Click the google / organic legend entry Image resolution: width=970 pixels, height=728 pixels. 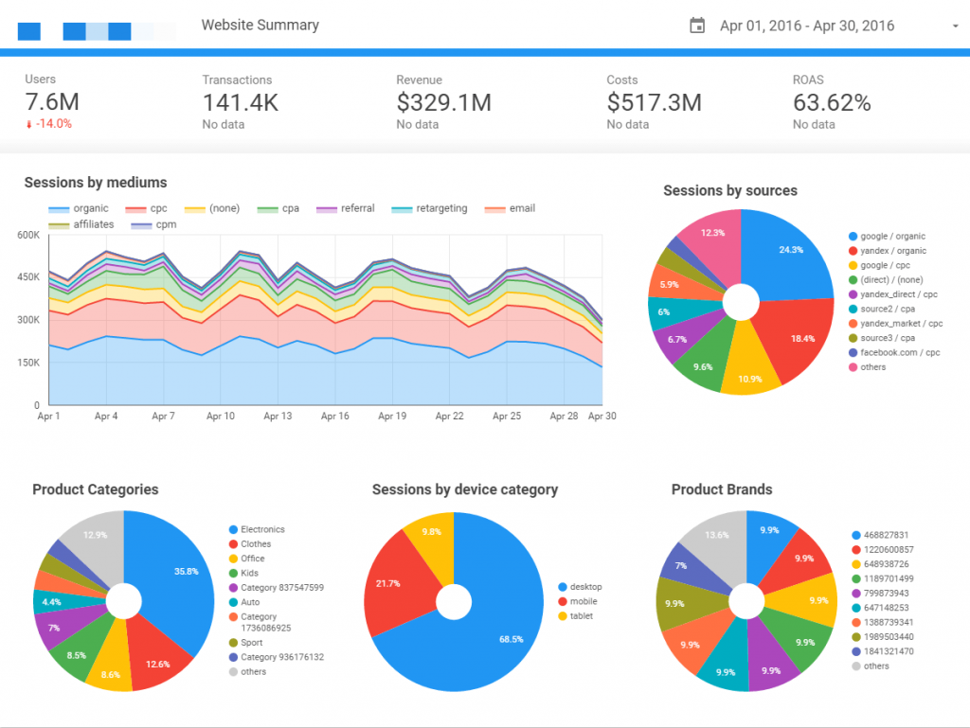888,236
